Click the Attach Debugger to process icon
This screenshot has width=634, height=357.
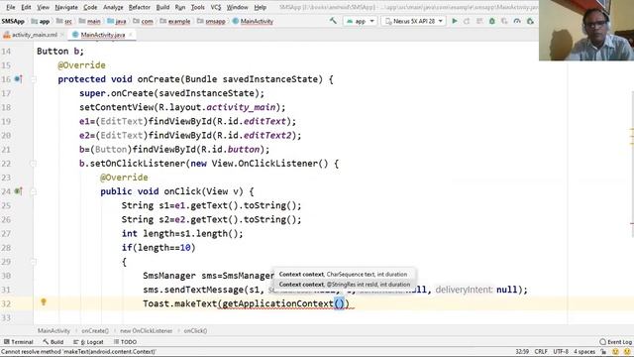[x=530, y=21]
